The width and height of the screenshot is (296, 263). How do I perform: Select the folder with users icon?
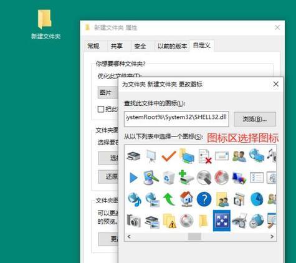pyautogui.click(x=222, y=199)
